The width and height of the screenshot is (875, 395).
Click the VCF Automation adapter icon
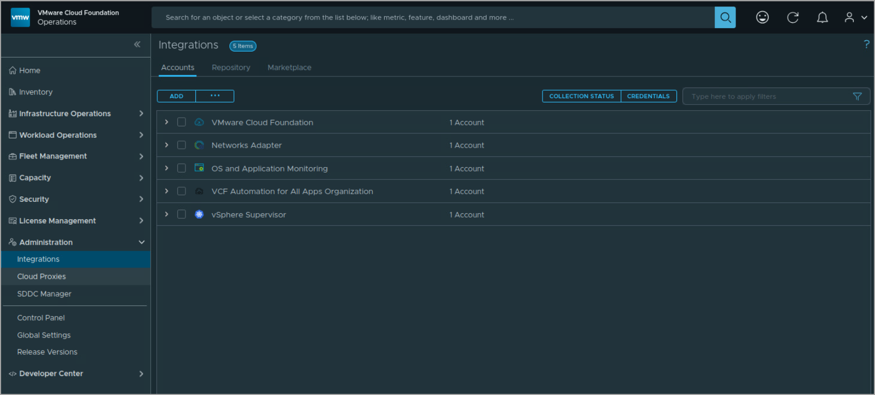pos(199,191)
